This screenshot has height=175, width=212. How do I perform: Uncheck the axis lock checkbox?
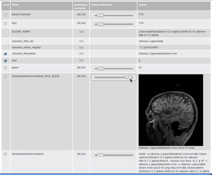pyautogui.click(x=5, y=61)
